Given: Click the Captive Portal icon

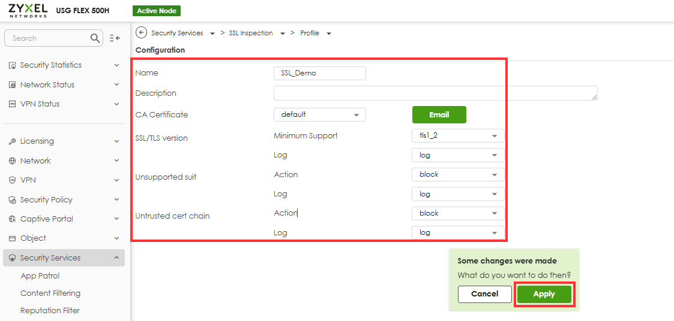Looking at the screenshot, I should click(x=12, y=219).
